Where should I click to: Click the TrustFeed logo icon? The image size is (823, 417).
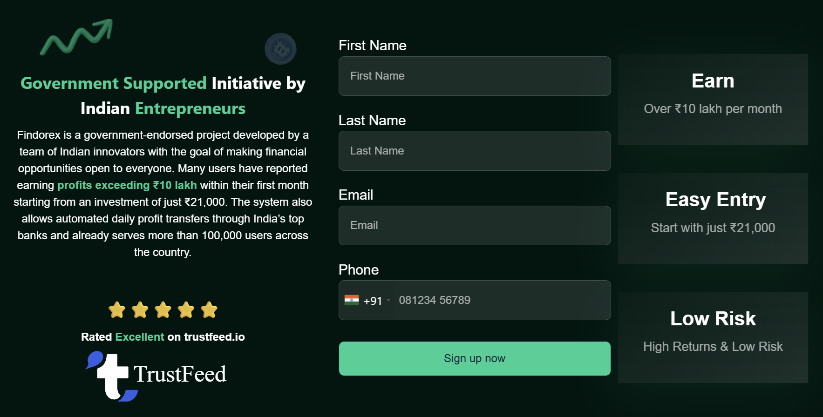pyautogui.click(x=111, y=376)
